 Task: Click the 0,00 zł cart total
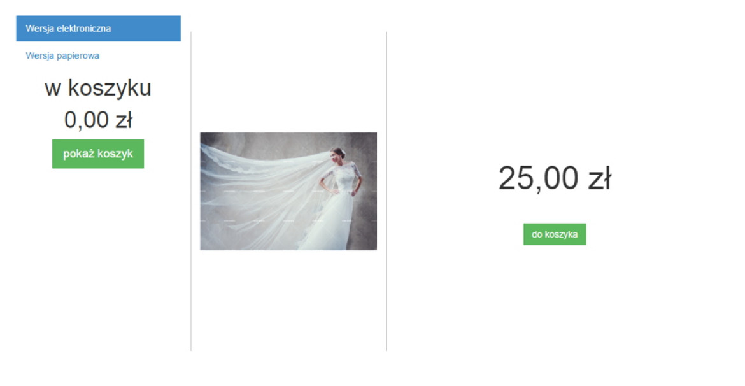98,120
